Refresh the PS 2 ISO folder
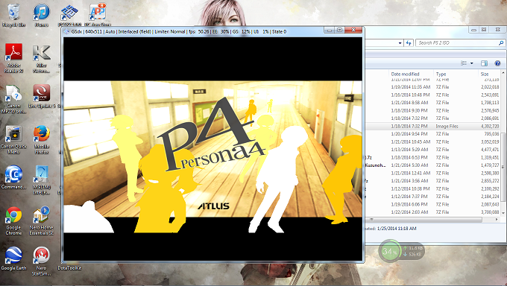The image size is (507, 286). 409,43
